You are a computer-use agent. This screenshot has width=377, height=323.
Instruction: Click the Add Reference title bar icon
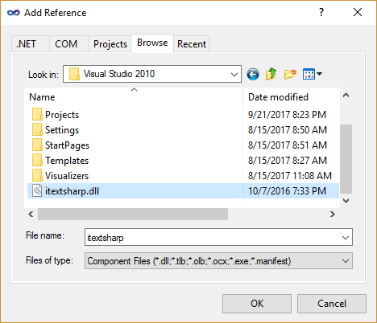coord(14,13)
